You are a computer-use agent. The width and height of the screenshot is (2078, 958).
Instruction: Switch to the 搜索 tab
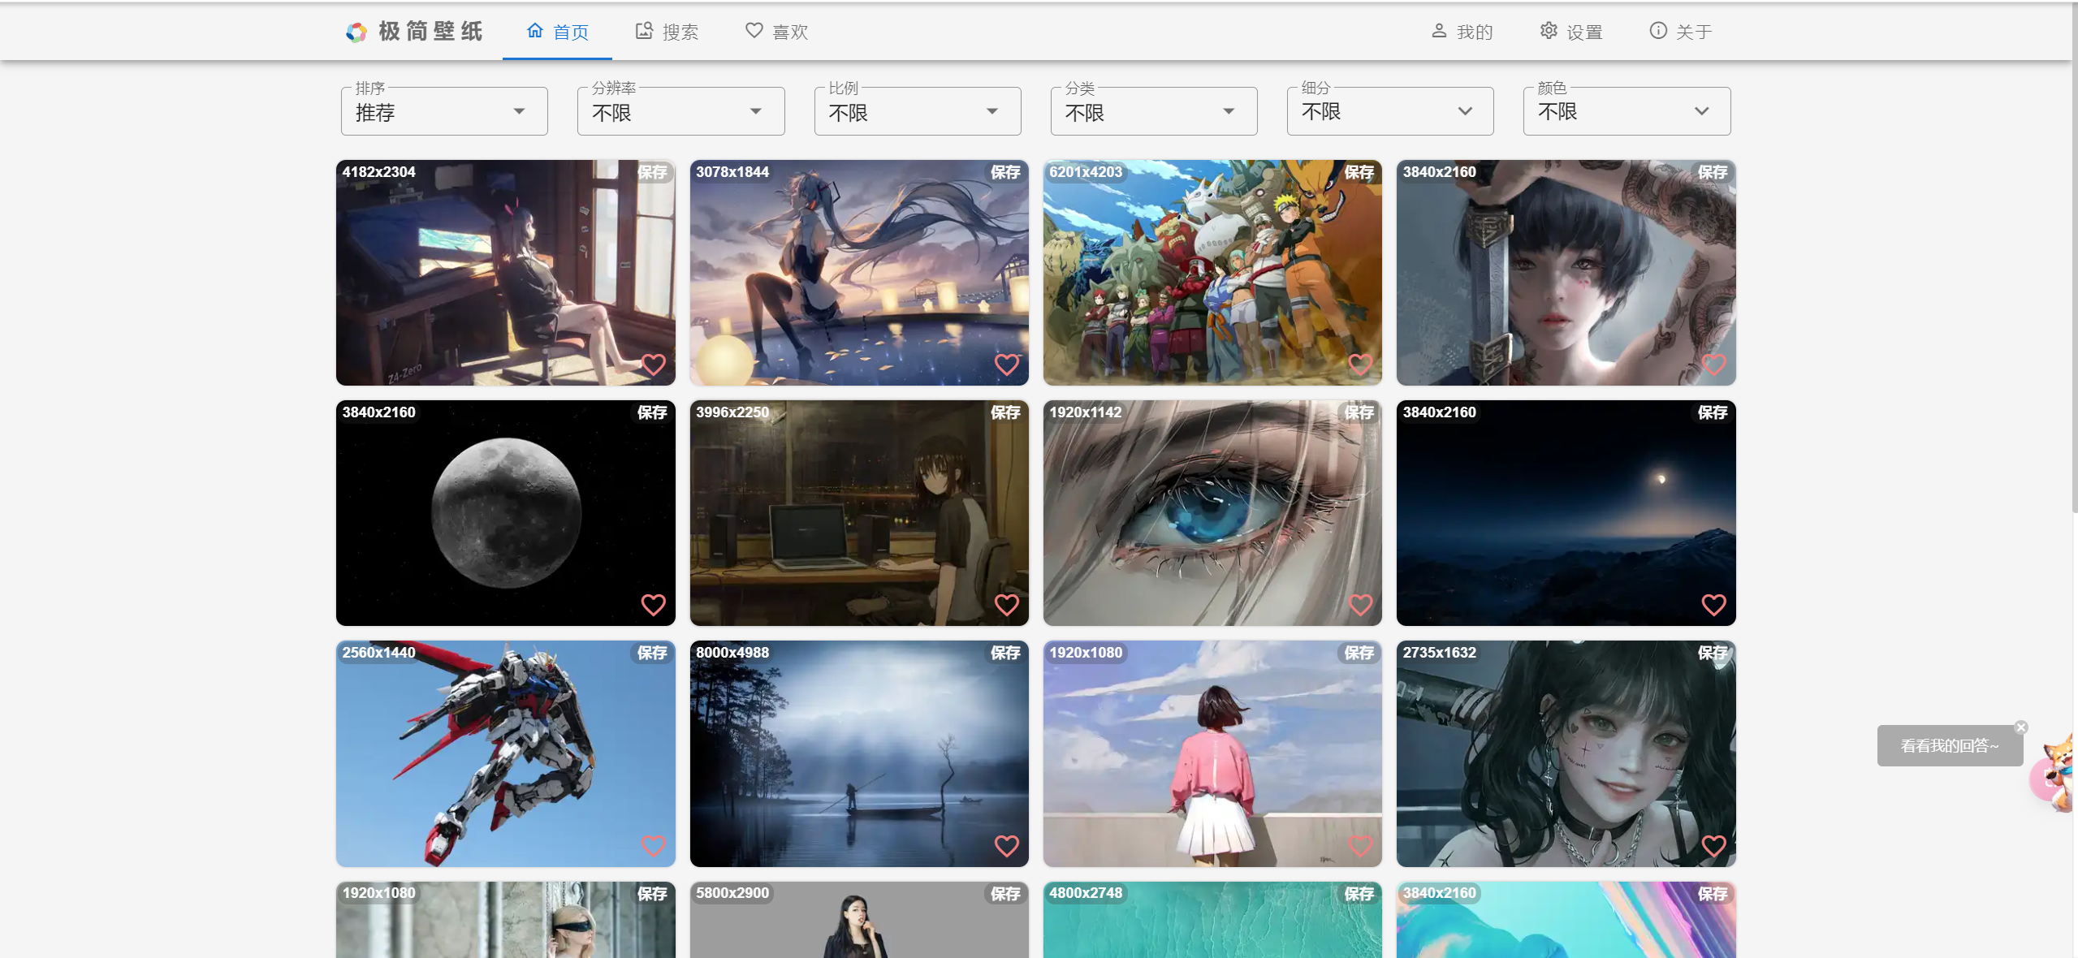[x=667, y=32]
